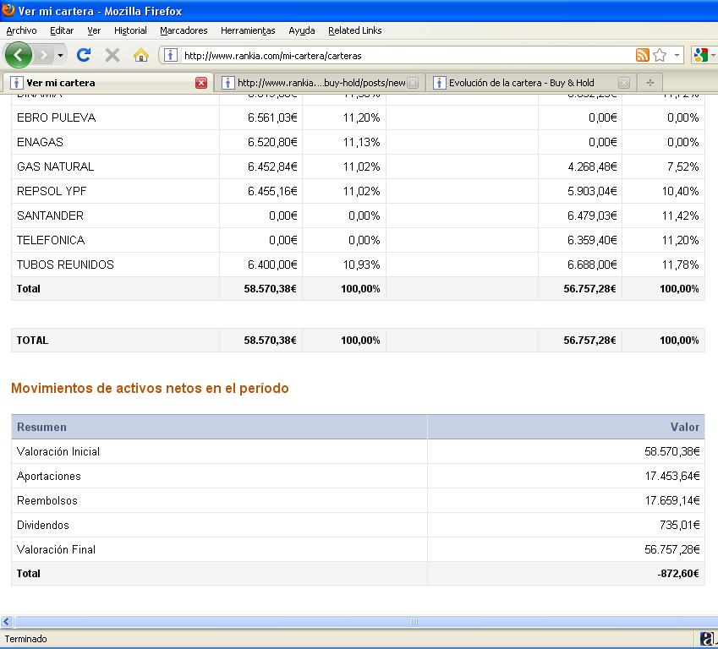Click the value 6.561,03€ for EBRO PULEVA
The width and height of the screenshot is (718, 649).
click(272, 117)
